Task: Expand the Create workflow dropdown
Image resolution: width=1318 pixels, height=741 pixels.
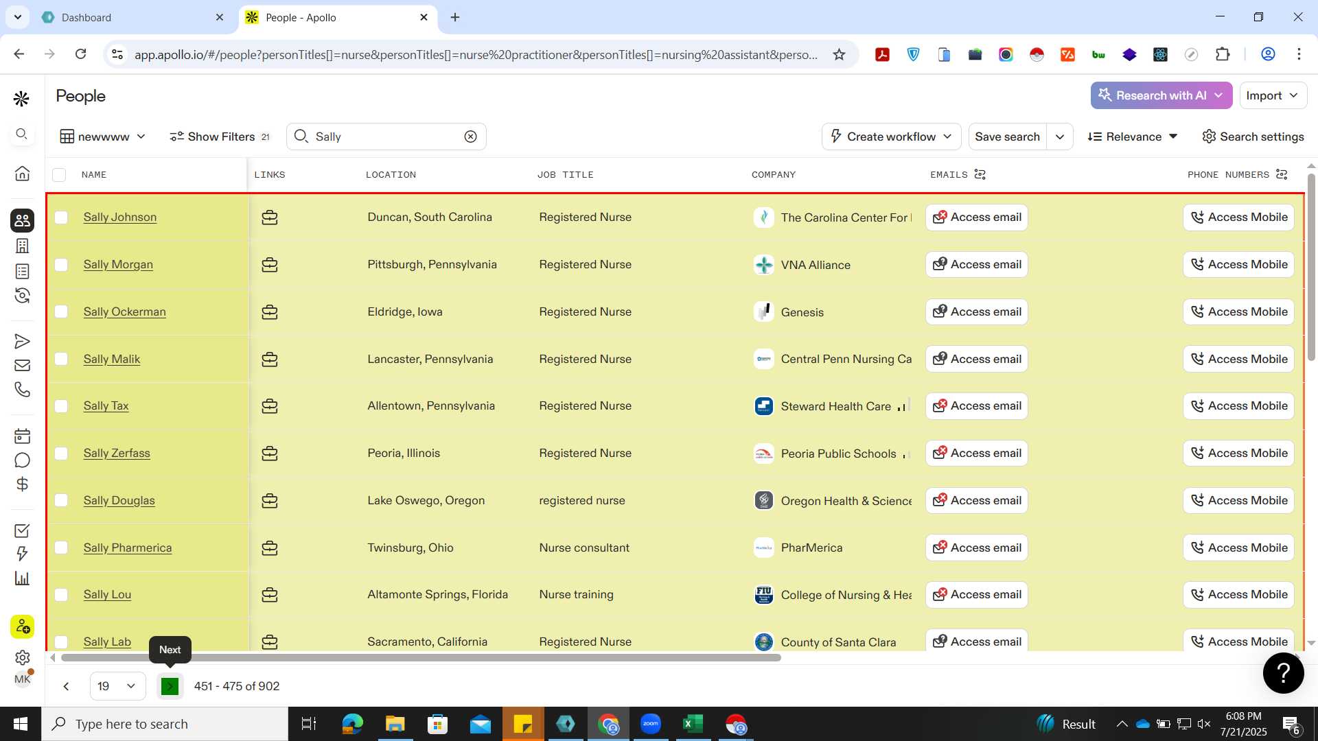Action: pyautogui.click(x=891, y=137)
